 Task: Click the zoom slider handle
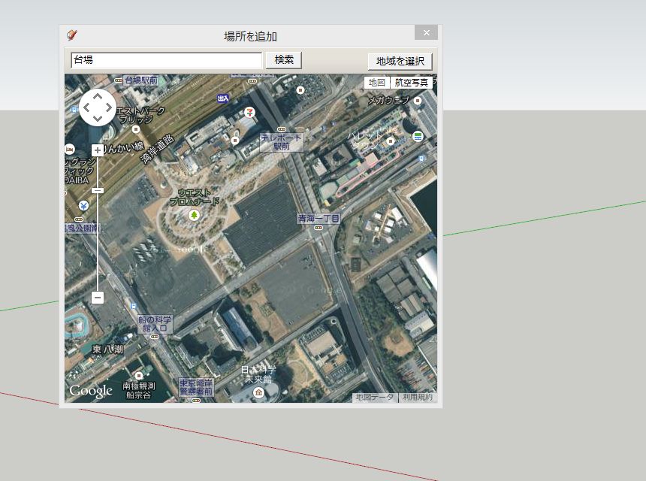[x=98, y=190]
